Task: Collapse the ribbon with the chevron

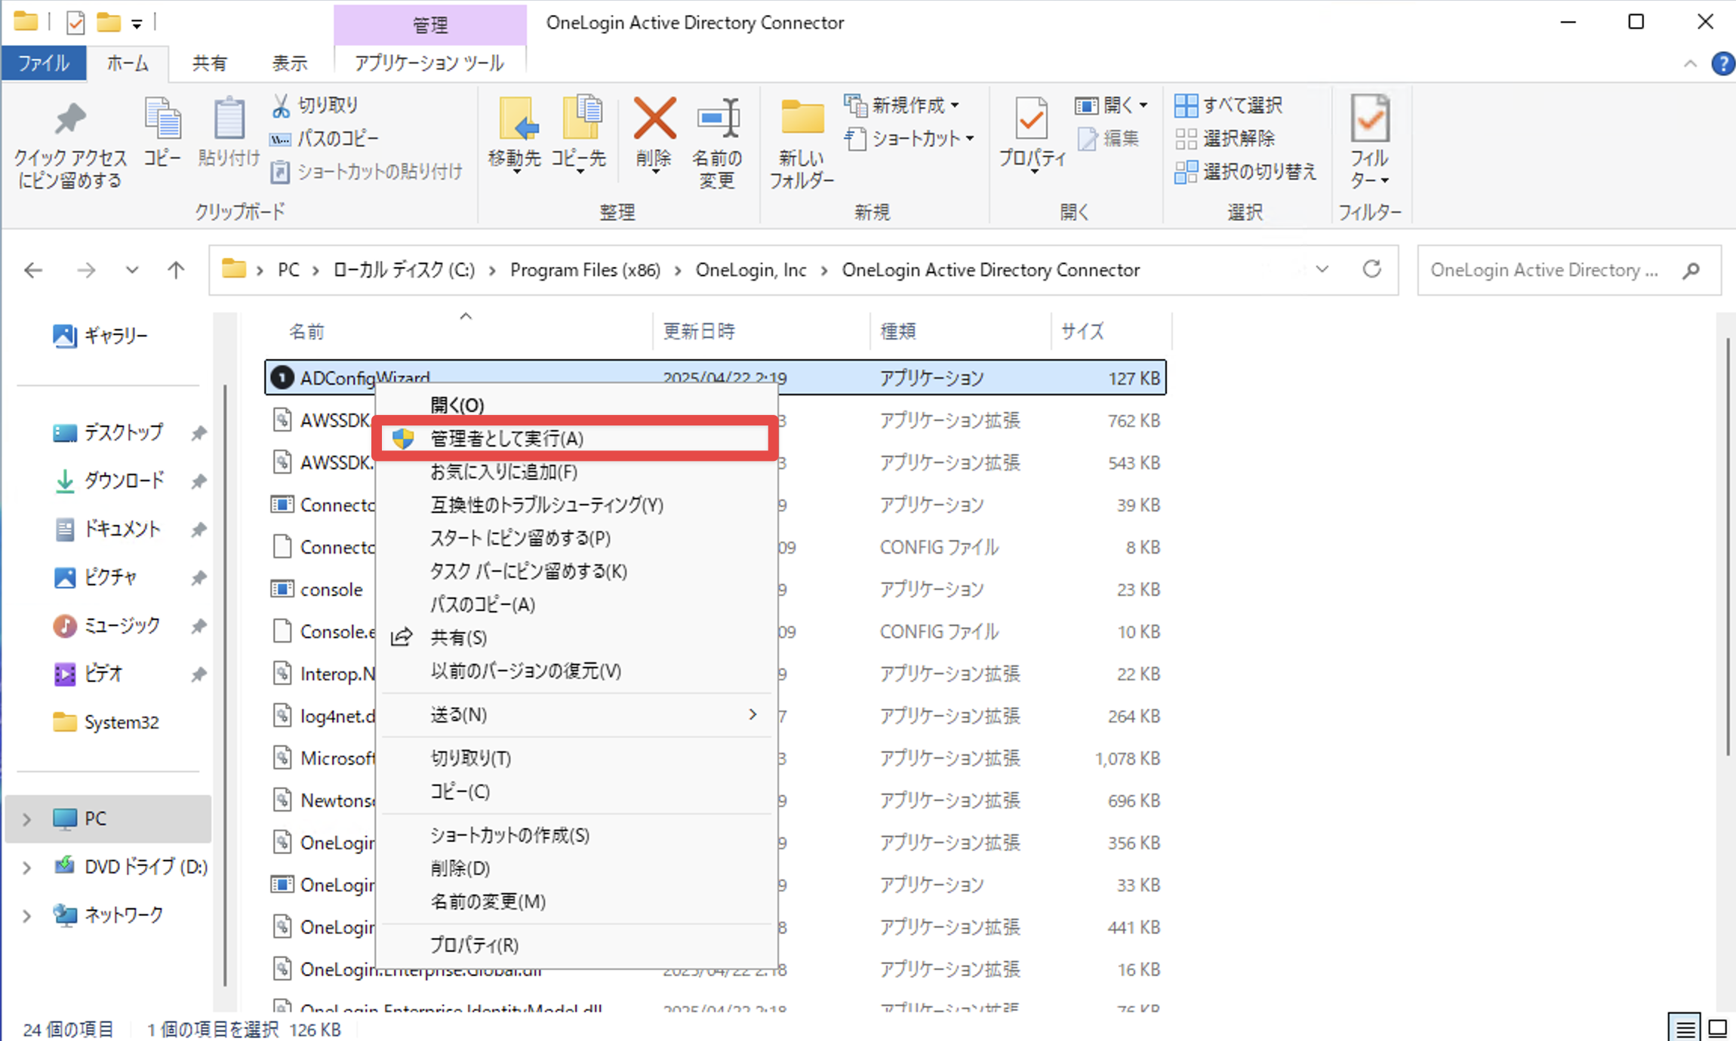Action: click(1690, 64)
